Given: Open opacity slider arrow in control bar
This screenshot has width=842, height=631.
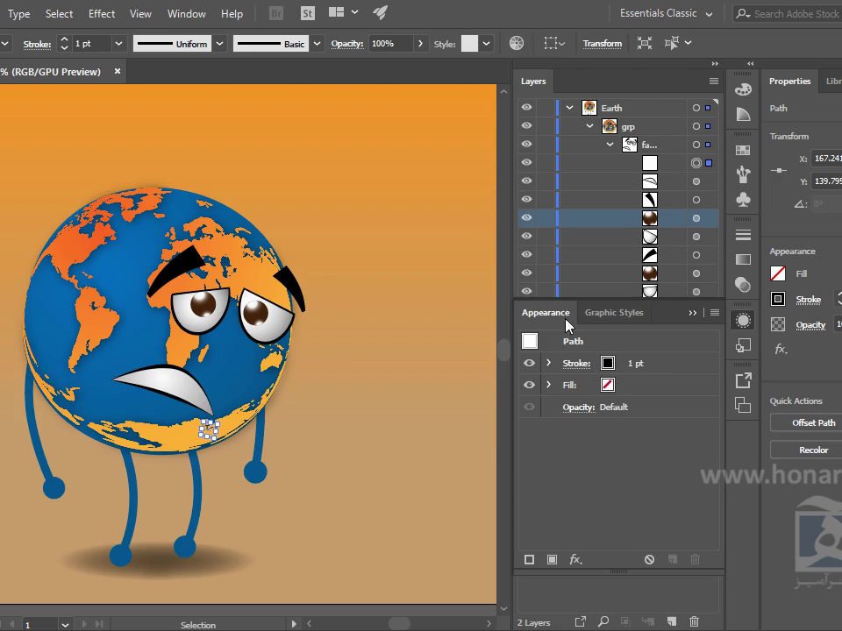Looking at the screenshot, I should tap(420, 44).
